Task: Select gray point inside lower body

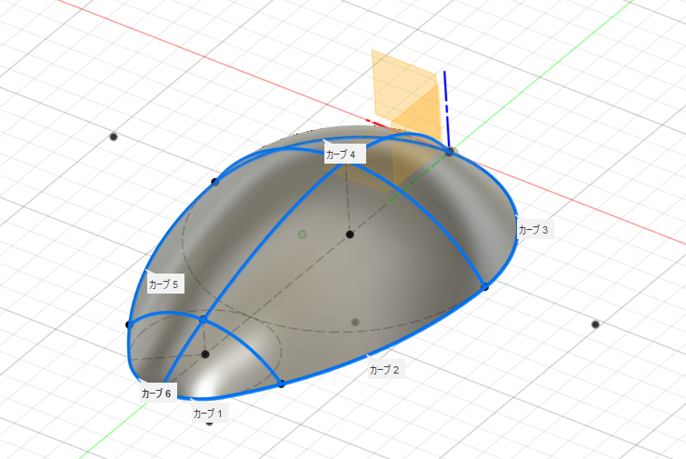Action: pyautogui.click(x=355, y=322)
